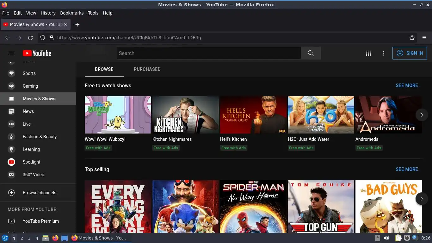Click the 8:26 clock in the tray

pyautogui.click(x=426, y=238)
